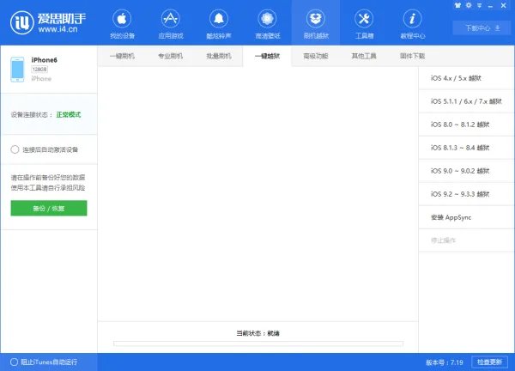The height and width of the screenshot is (371, 515).
Task: Open settings gear in title bar
Action: tap(469, 5)
